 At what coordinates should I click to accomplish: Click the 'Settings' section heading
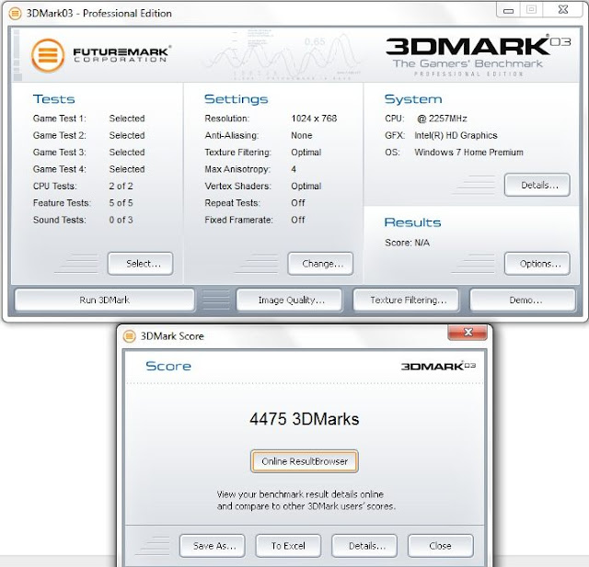[237, 99]
